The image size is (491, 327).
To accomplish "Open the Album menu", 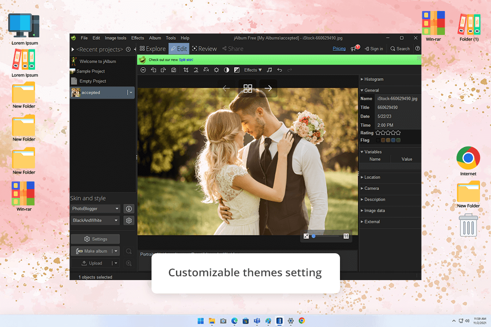I will (x=155, y=38).
